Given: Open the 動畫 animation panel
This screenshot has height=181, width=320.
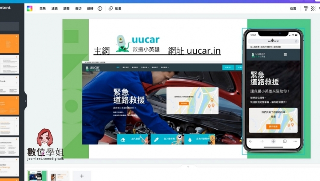Looking at the screenshot, I should (x=115, y=9).
